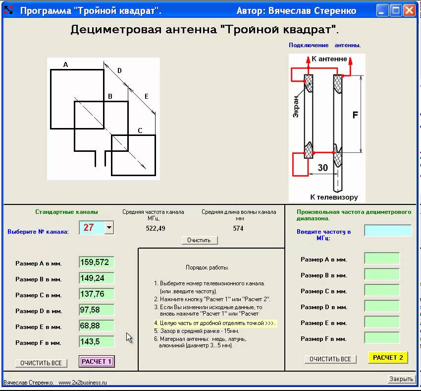Select left Размер E field with 68,88
Image resolution: width=421 pixels, height=391 pixels.
click(97, 326)
